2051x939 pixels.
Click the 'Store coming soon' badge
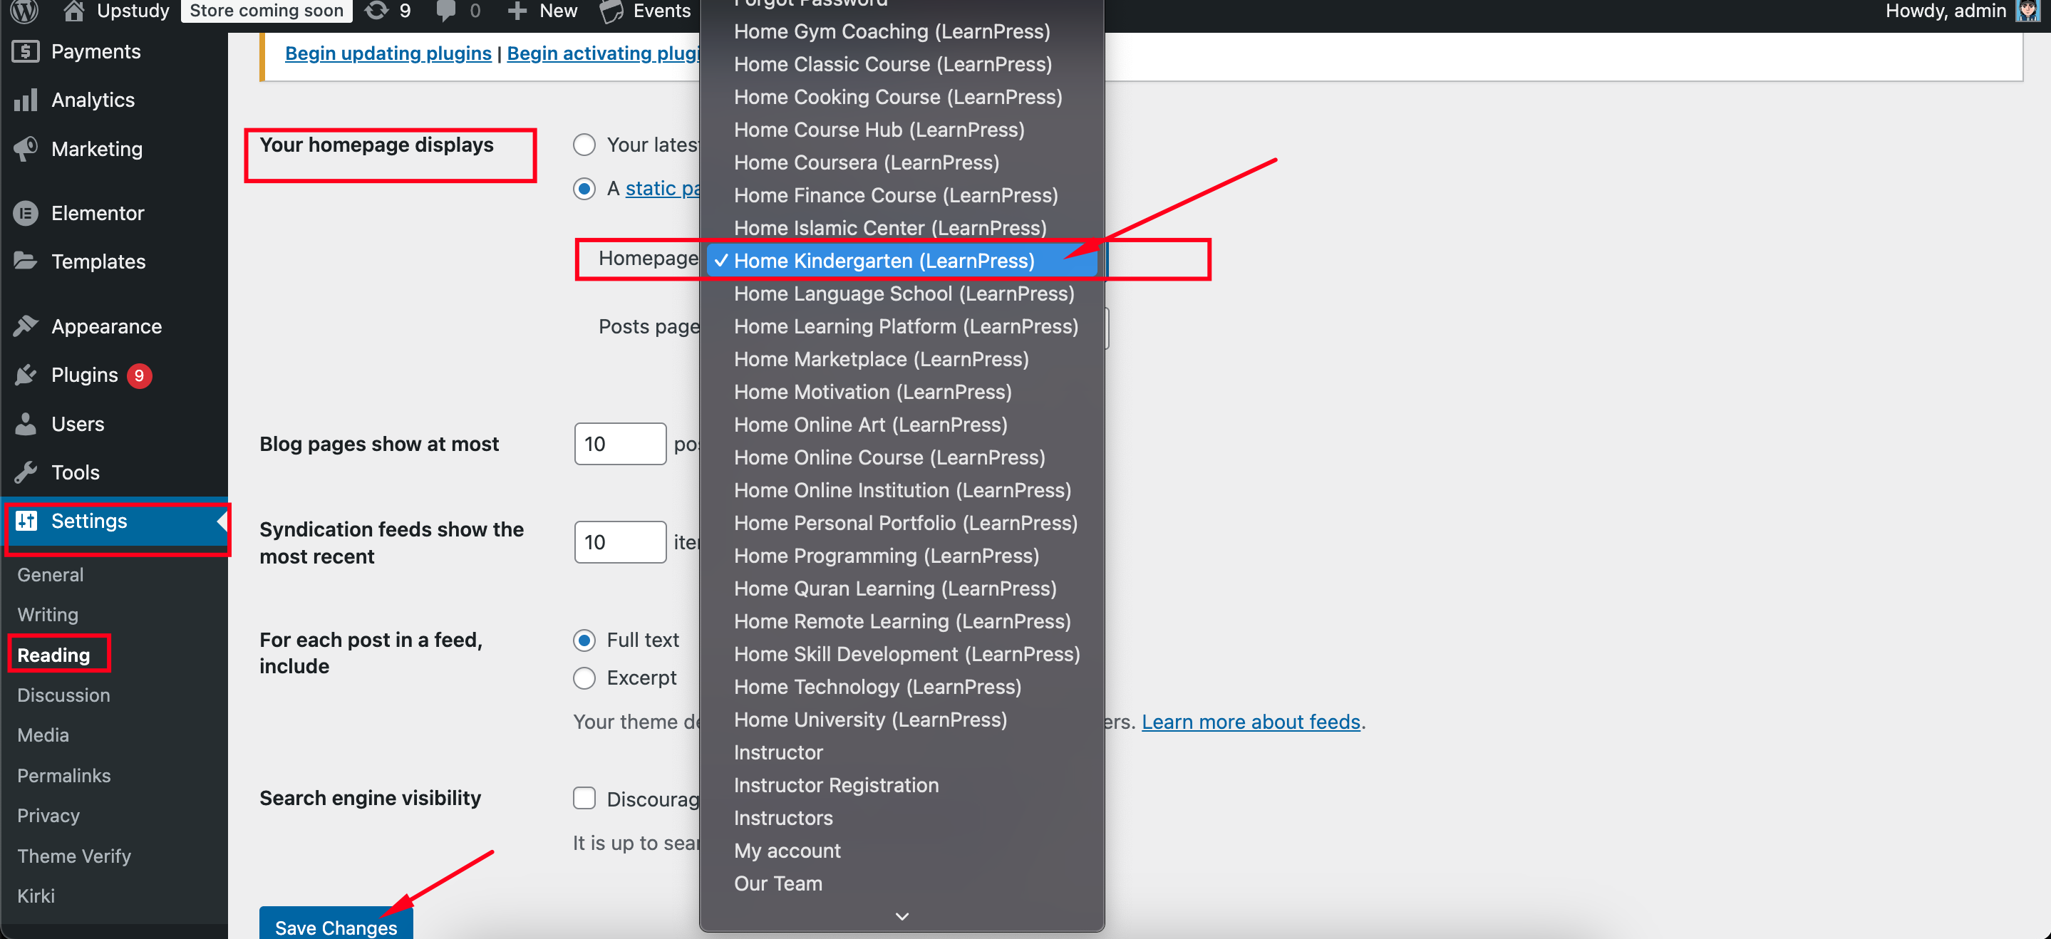coord(267,11)
